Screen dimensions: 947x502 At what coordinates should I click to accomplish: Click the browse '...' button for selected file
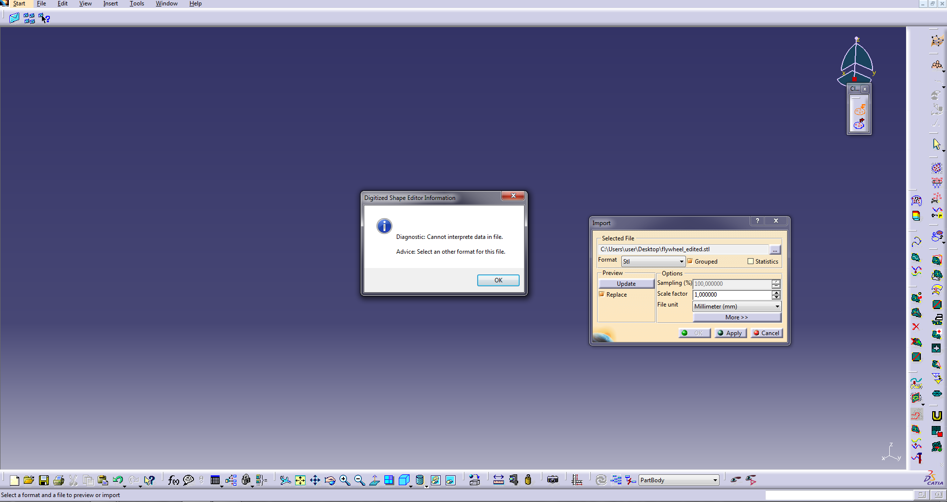click(x=775, y=250)
